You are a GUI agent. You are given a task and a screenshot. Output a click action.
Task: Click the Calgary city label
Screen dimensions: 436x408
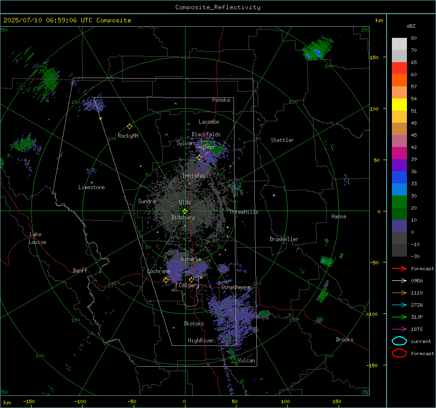point(189,285)
